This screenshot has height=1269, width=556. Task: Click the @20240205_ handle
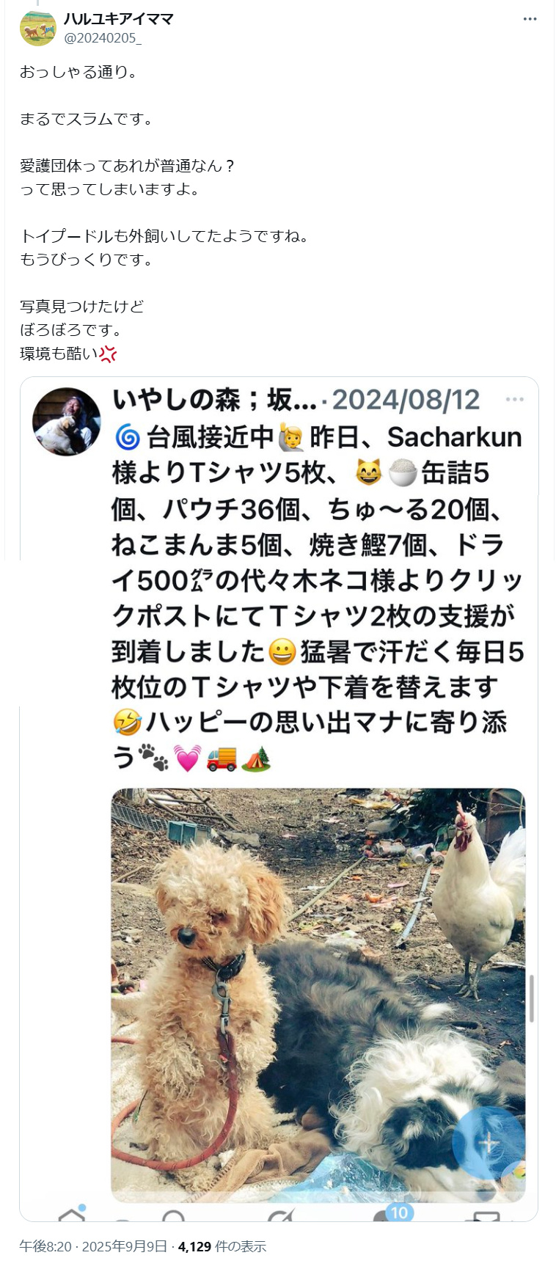(103, 38)
